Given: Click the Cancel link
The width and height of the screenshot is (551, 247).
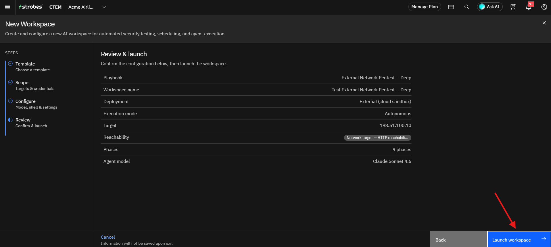Looking at the screenshot, I should point(108,237).
